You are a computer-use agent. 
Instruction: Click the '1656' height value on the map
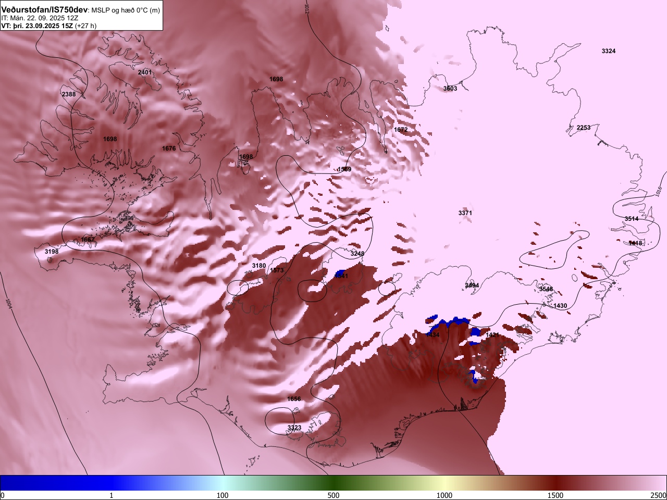(294, 399)
